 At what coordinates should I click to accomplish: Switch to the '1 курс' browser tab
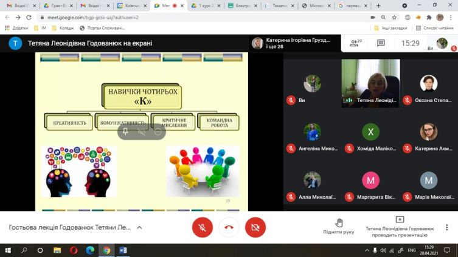coord(204,5)
